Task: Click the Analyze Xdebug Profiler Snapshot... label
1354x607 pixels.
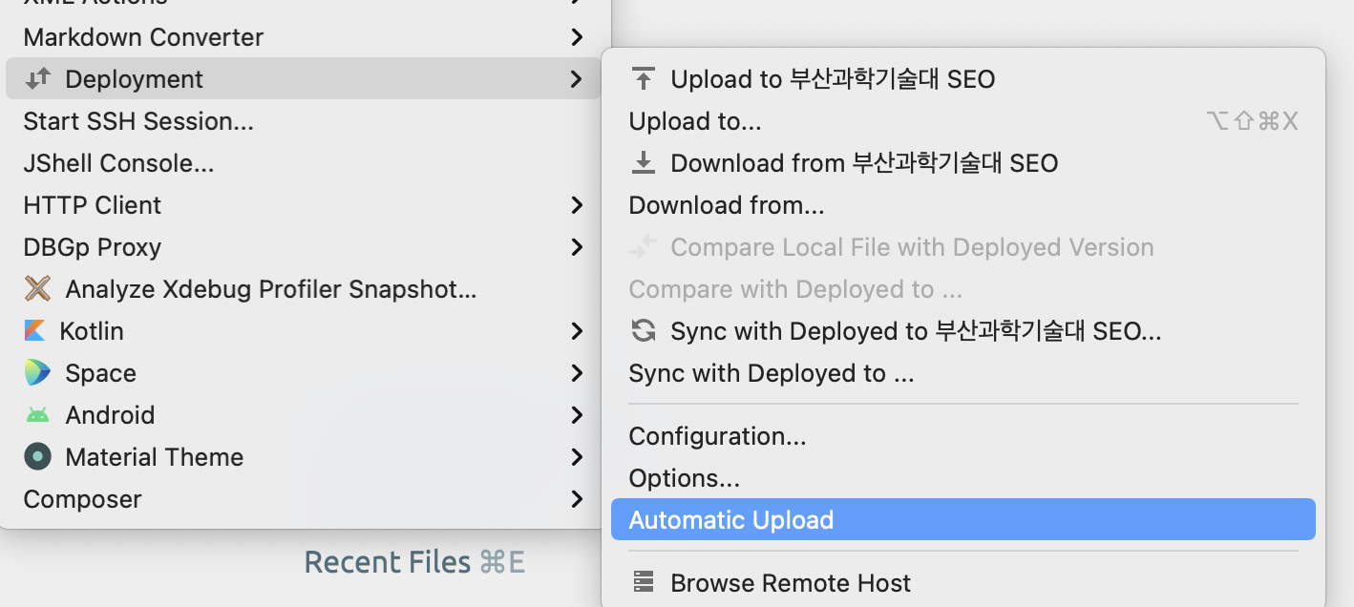Action: [270, 288]
